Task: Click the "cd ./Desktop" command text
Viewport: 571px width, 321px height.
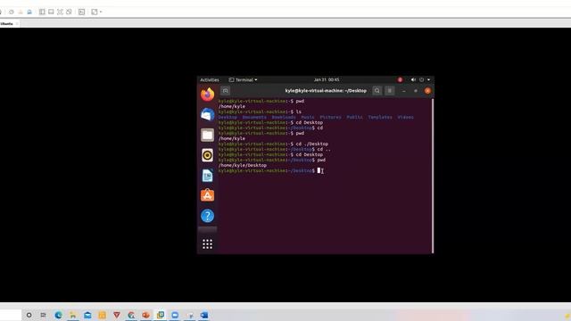Action: coord(312,144)
